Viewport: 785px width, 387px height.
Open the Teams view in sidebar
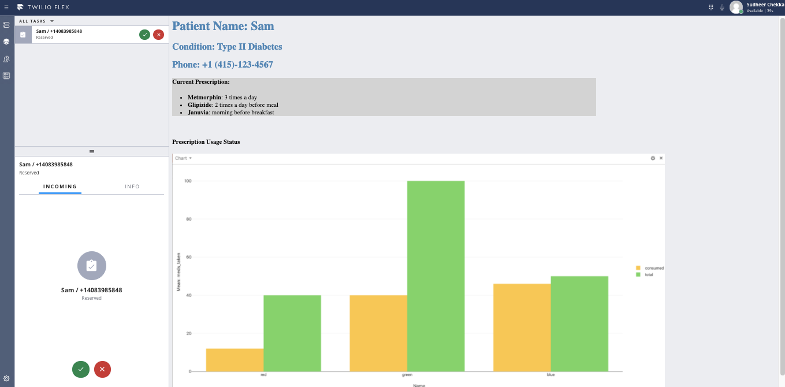(6, 59)
